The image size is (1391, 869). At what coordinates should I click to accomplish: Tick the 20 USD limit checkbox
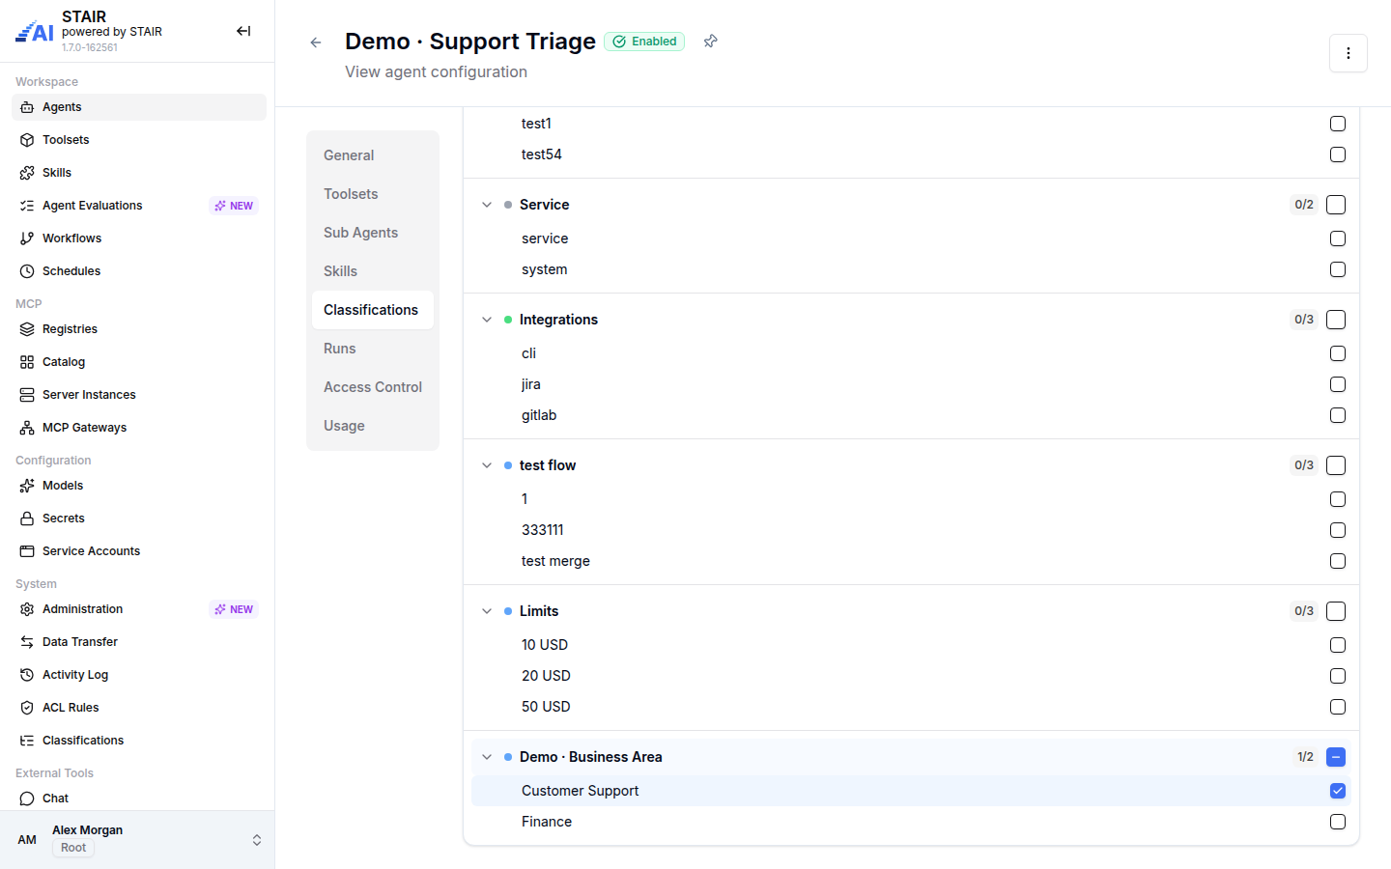(x=1338, y=676)
